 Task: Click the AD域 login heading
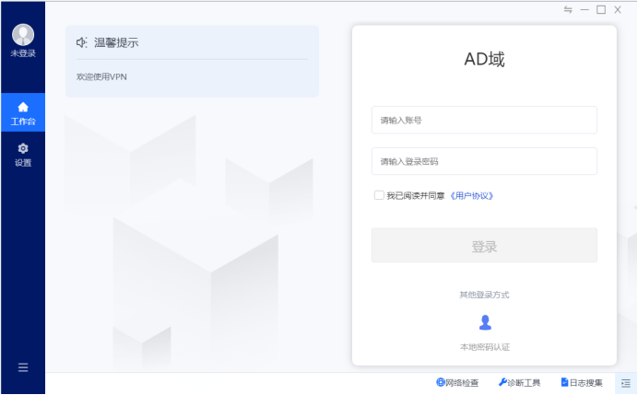click(484, 59)
